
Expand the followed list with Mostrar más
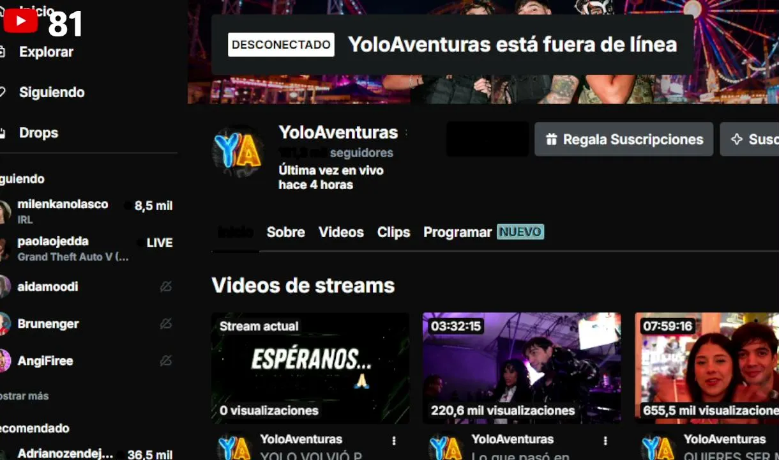point(24,396)
